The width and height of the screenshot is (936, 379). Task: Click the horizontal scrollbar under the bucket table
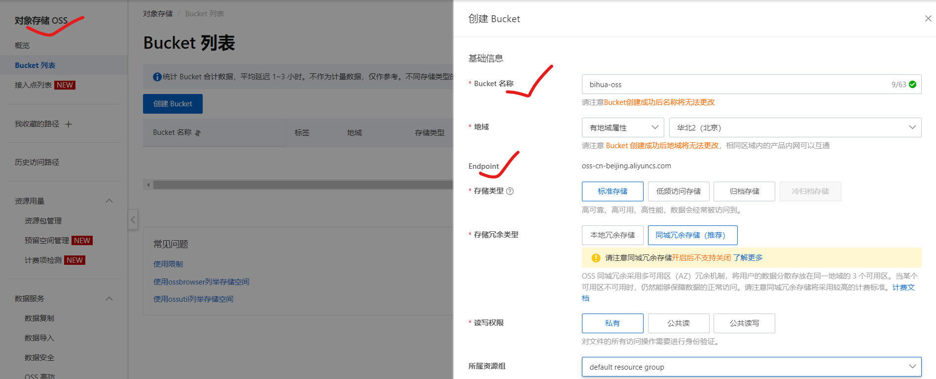(x=303, y=185)
